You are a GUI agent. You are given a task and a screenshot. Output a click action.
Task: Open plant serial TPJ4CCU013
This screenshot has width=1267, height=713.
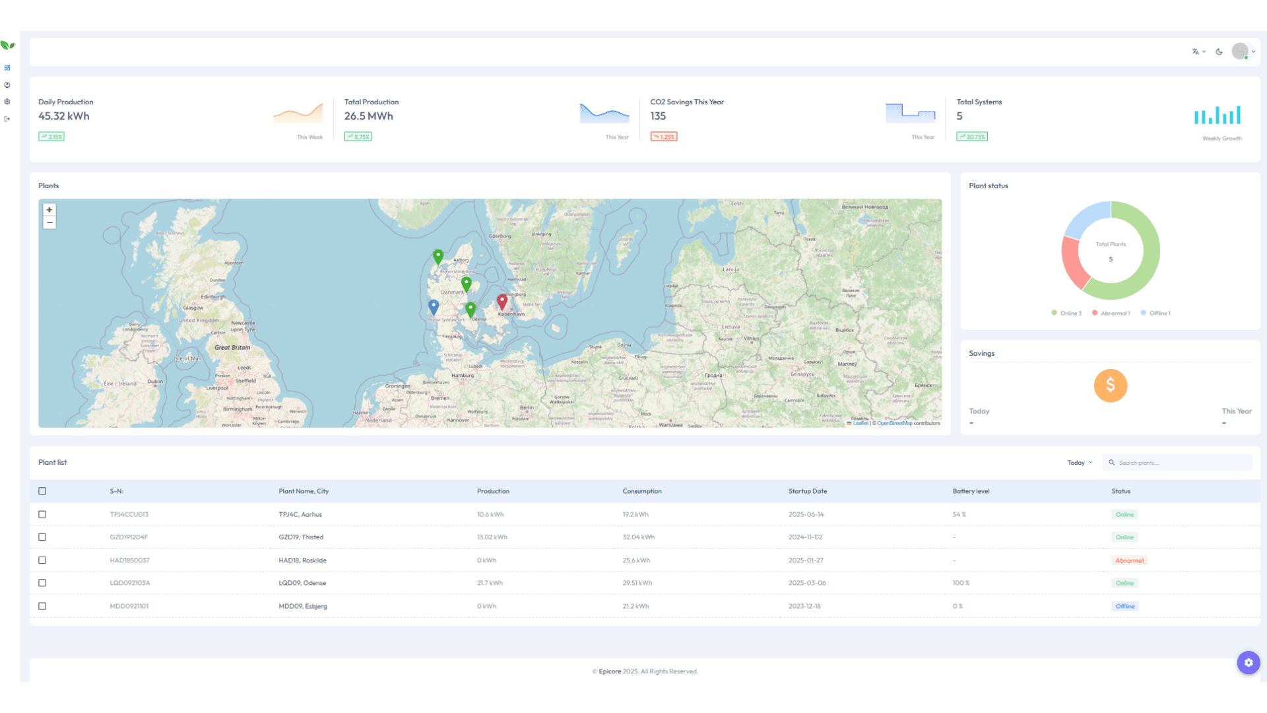tap(129, 514)
